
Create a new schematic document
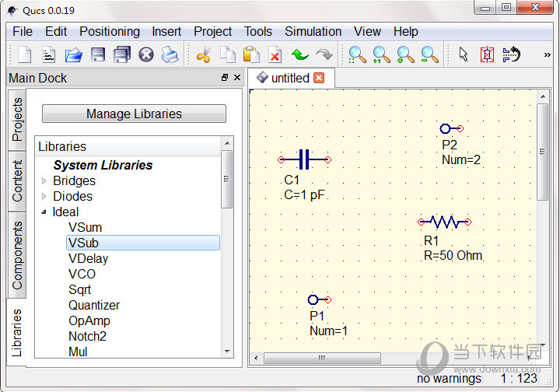(x=24, y=55)
